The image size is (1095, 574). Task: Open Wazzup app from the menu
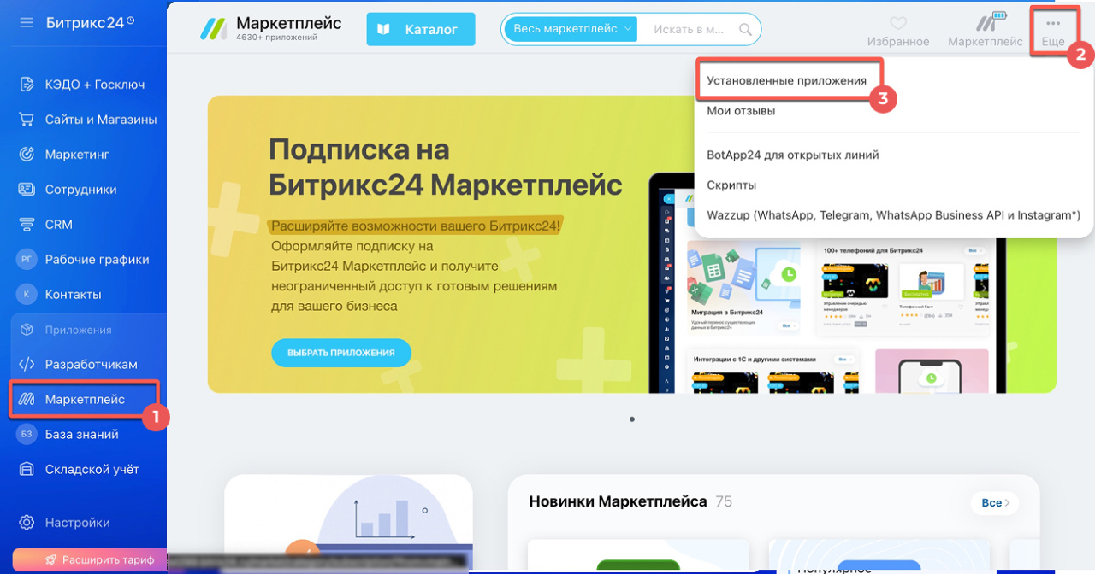tap(893, 215)
